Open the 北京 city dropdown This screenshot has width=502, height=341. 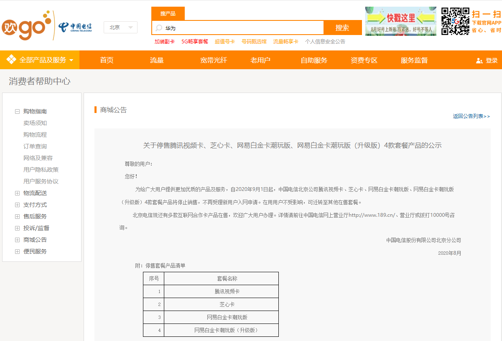(x=120, y=28)
